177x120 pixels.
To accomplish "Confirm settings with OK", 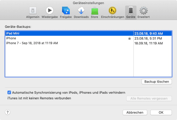I will pos(161,113).
